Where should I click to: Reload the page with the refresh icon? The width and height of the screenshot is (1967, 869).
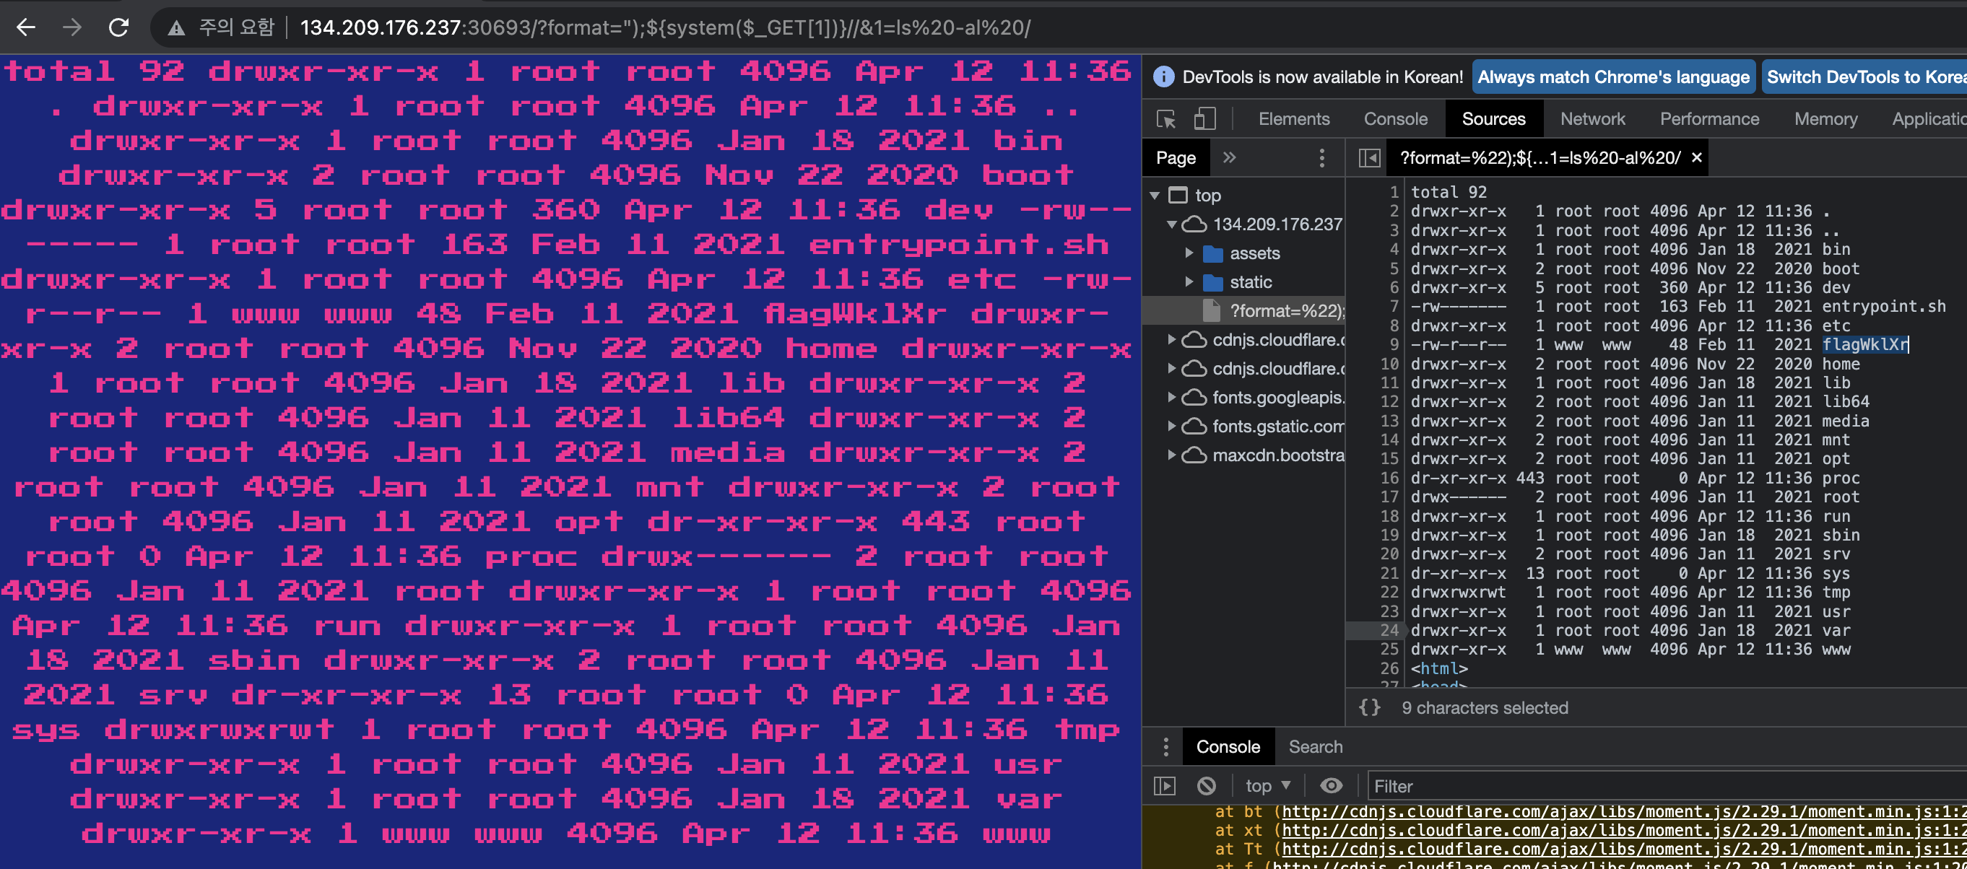(118, 28)
